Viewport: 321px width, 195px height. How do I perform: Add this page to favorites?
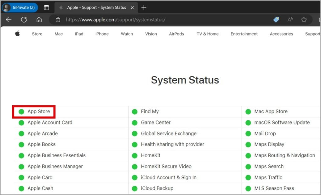pos(304,20)
